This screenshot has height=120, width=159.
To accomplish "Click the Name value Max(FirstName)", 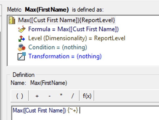I will (49, 83).
